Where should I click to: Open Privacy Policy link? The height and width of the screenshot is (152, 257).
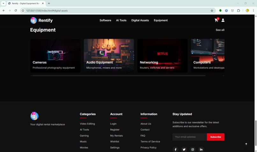point(148,148)
